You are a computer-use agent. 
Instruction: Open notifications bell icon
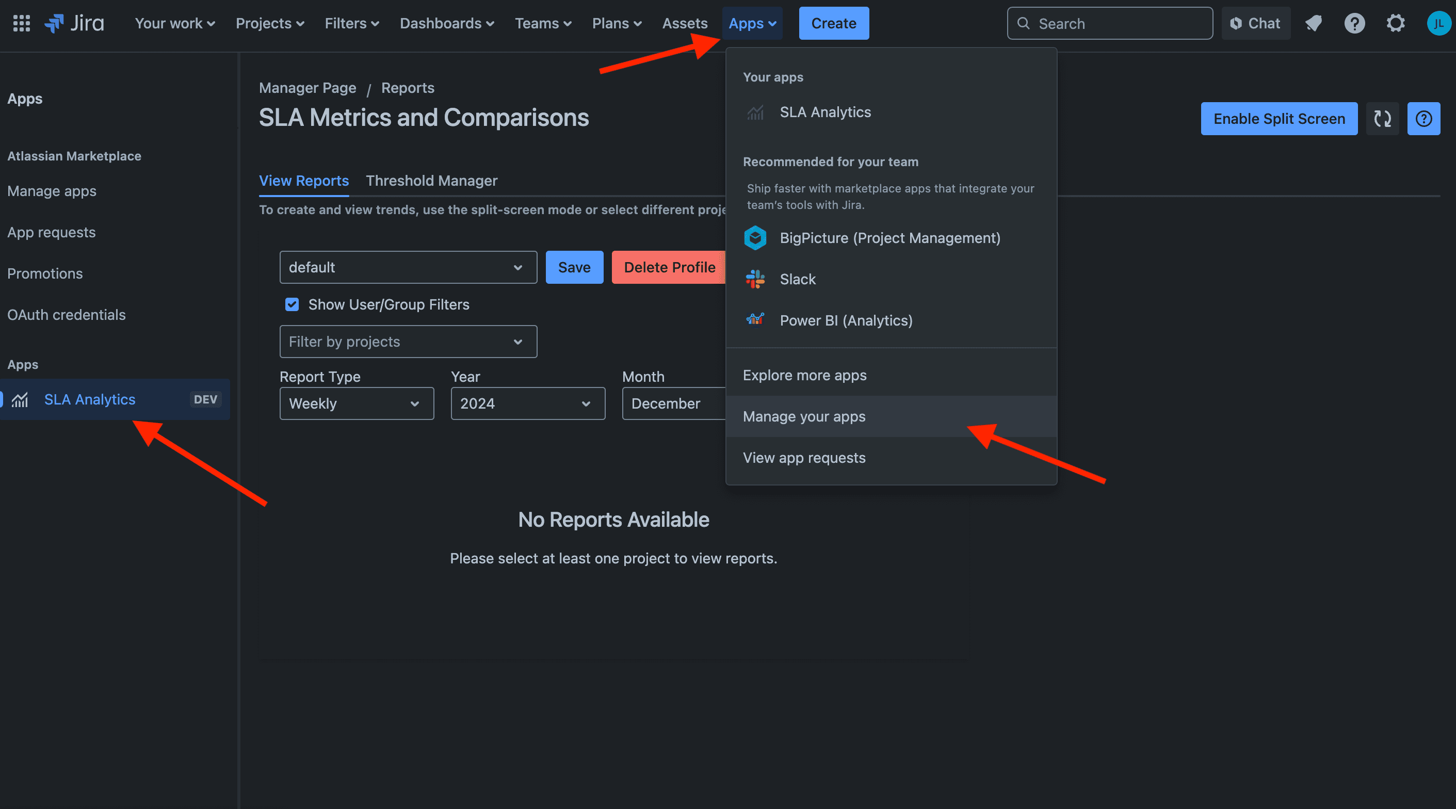pos(1313,23)
